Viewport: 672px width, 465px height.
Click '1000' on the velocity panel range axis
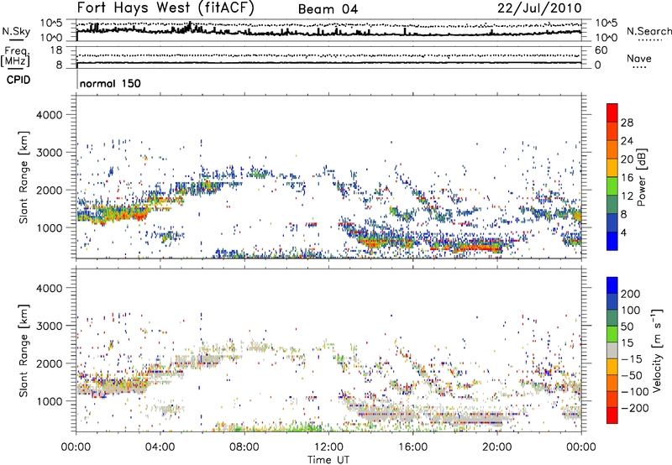[x=49, y=401]
